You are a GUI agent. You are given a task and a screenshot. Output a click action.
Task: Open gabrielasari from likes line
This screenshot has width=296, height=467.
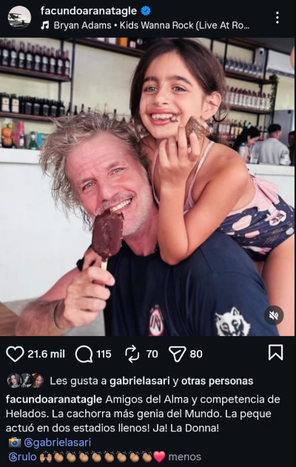pos(140,381)
